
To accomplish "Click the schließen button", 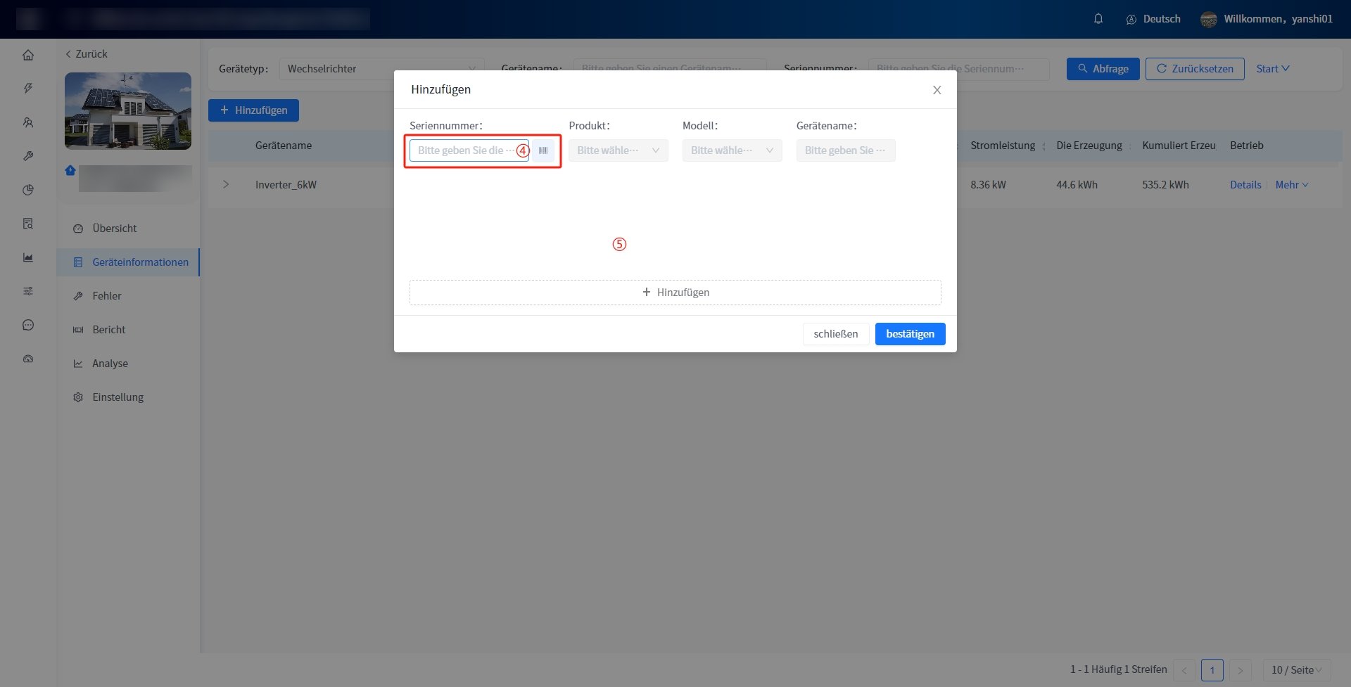I will coord(835,334).
